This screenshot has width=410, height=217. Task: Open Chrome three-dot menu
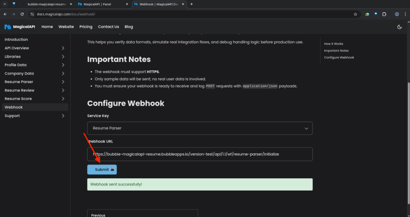click(x=405, y=14)
